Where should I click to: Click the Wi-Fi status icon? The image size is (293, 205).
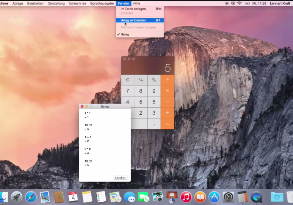coord(239,3)
